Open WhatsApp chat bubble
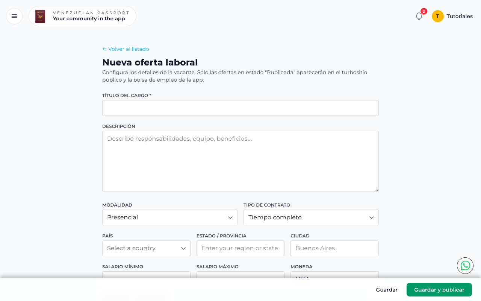The width and height of the screenshot is (481, 301). (x=465, y=266)
